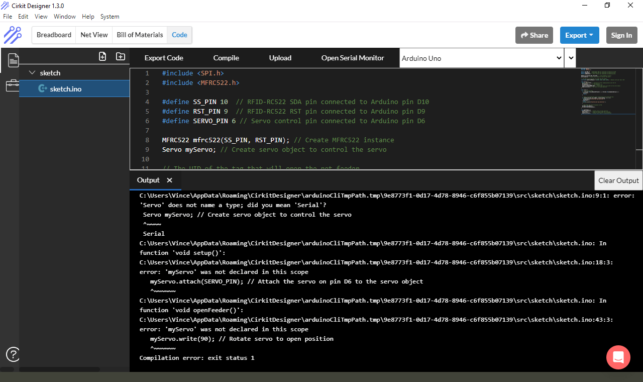The height and width of the screenshot is (382, 643).
Task: Open the Window menu
Action: tap(65, 17)
